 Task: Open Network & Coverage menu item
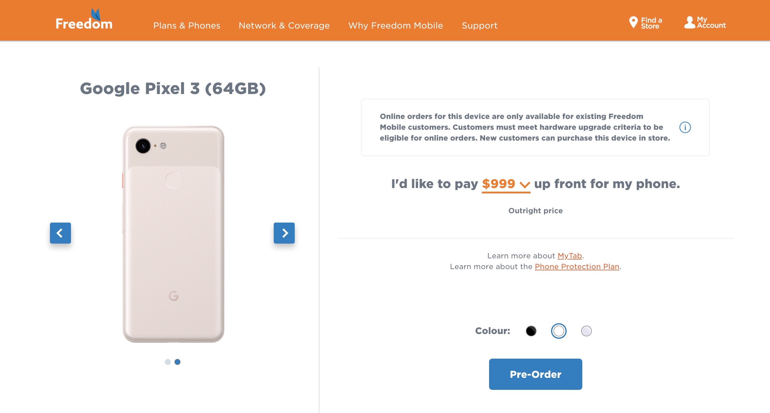[284, 25]
